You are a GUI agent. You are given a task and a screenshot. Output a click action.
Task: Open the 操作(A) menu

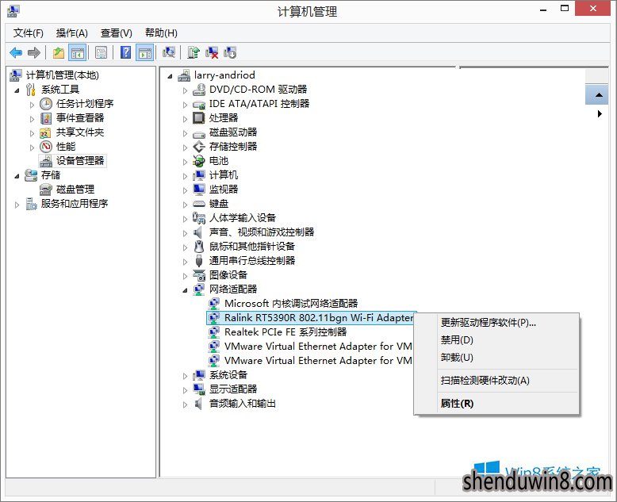72,33
